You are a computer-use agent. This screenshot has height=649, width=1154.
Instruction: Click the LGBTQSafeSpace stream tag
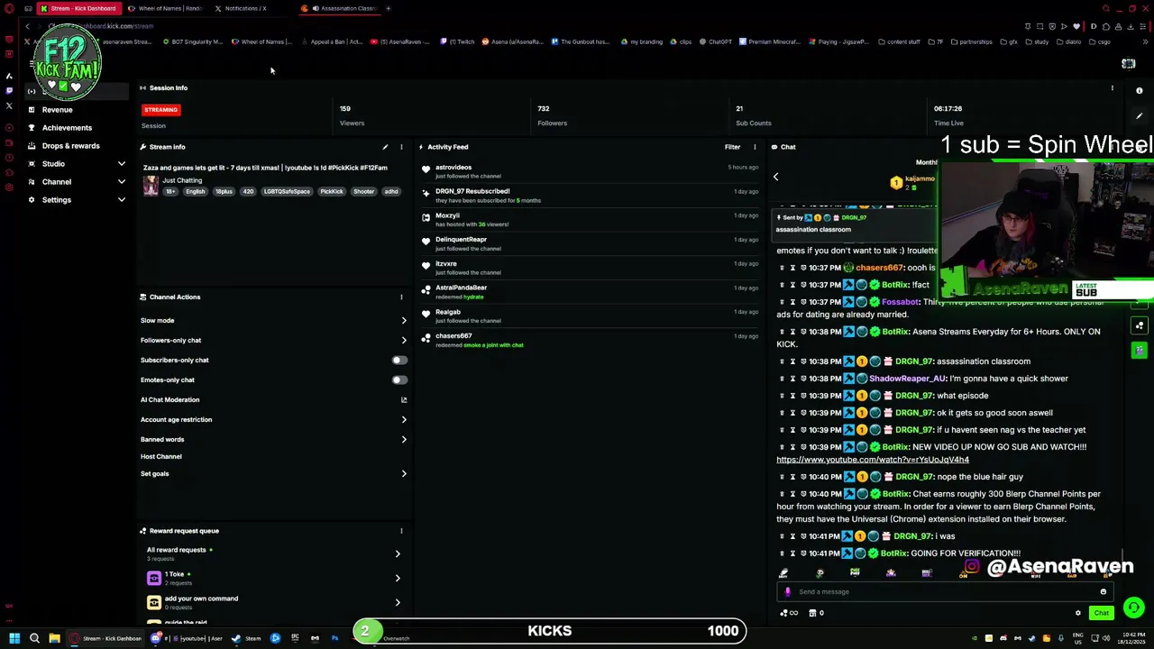(287, 192)
